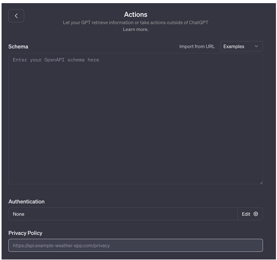Go back using the left chevron button
This screenshot has width=277, height=260.
pyautogui.click(x=16, y=16)
